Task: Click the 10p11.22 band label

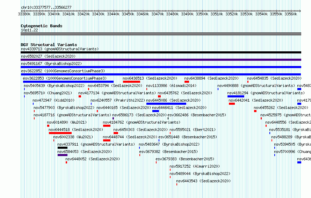Action: [x=29, y=30]
